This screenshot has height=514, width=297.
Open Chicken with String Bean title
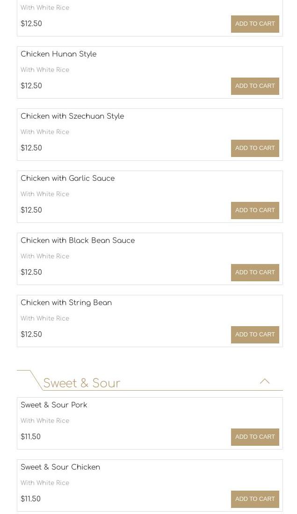click(x=66, y=303)
